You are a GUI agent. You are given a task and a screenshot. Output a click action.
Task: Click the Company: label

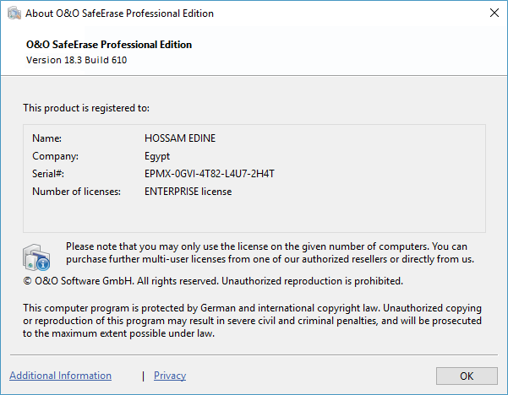(x=56, y=156)
